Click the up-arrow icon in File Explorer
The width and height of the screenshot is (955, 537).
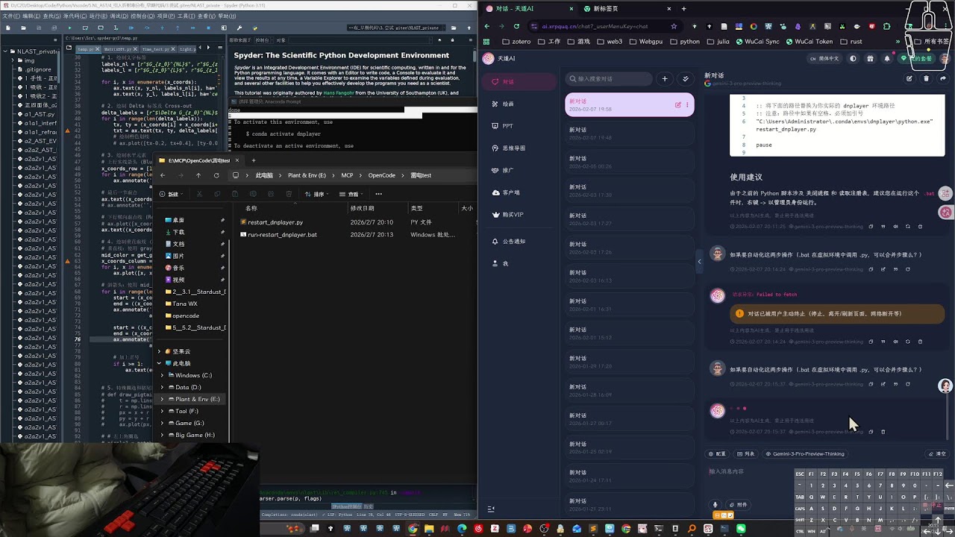(x=198, y=175)
